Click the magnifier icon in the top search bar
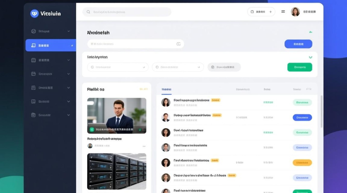 [x=88, y=12]
